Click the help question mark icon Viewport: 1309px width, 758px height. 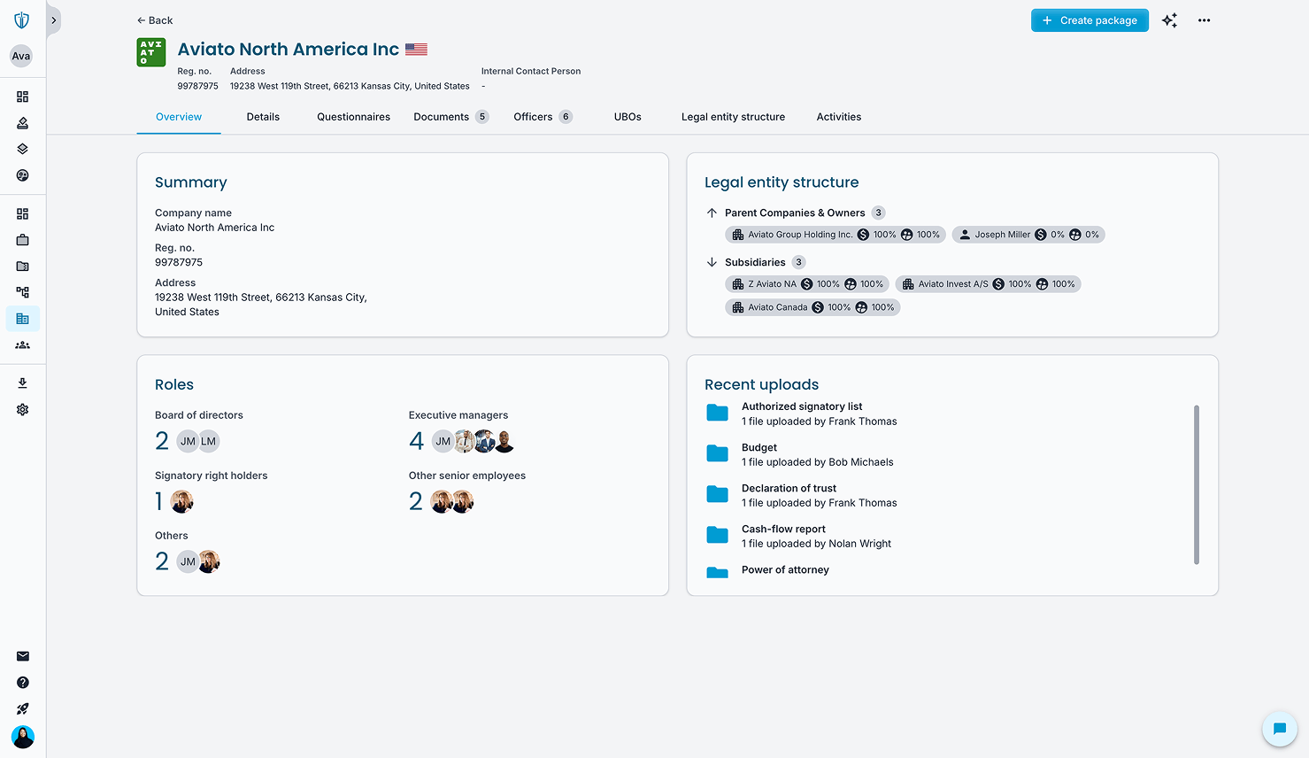click(x=22, y=682)
